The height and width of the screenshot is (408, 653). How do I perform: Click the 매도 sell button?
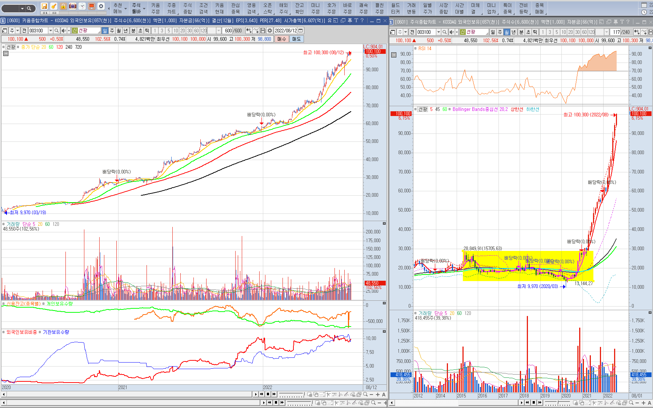pos(296,39)
